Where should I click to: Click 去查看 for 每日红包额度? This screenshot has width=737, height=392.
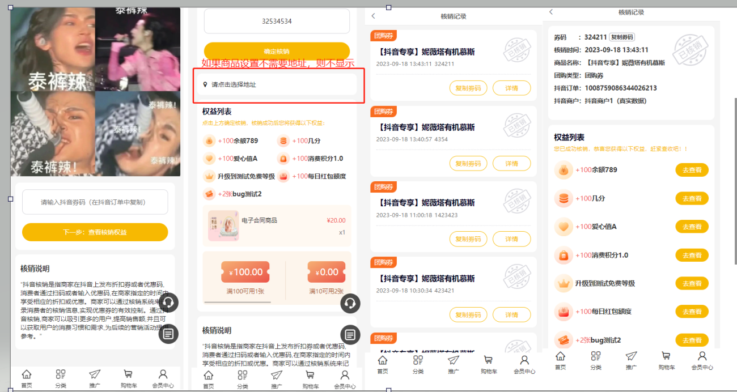(692, 312)
